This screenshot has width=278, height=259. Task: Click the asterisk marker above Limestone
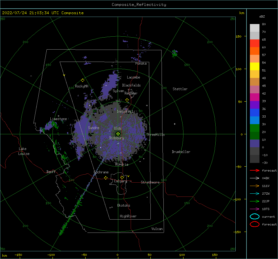(58, 116)
